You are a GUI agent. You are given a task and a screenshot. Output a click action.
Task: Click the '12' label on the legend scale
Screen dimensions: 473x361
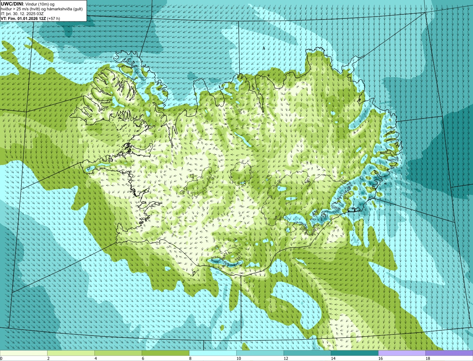[286, 358]
